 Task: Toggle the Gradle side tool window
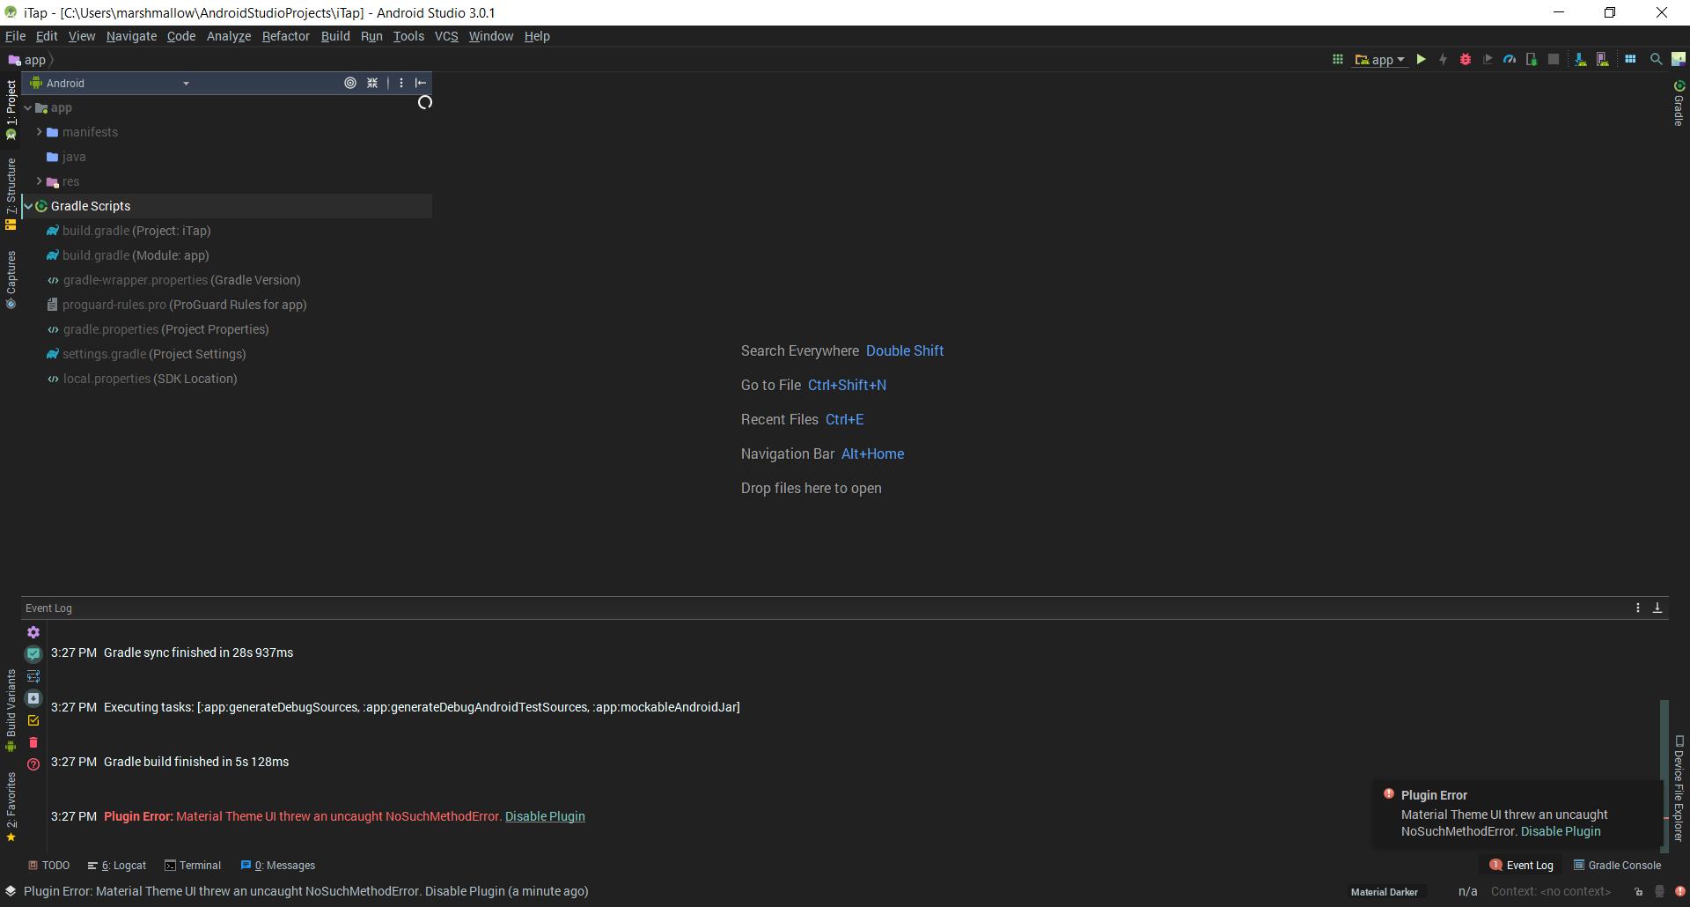pos(1679,104)
